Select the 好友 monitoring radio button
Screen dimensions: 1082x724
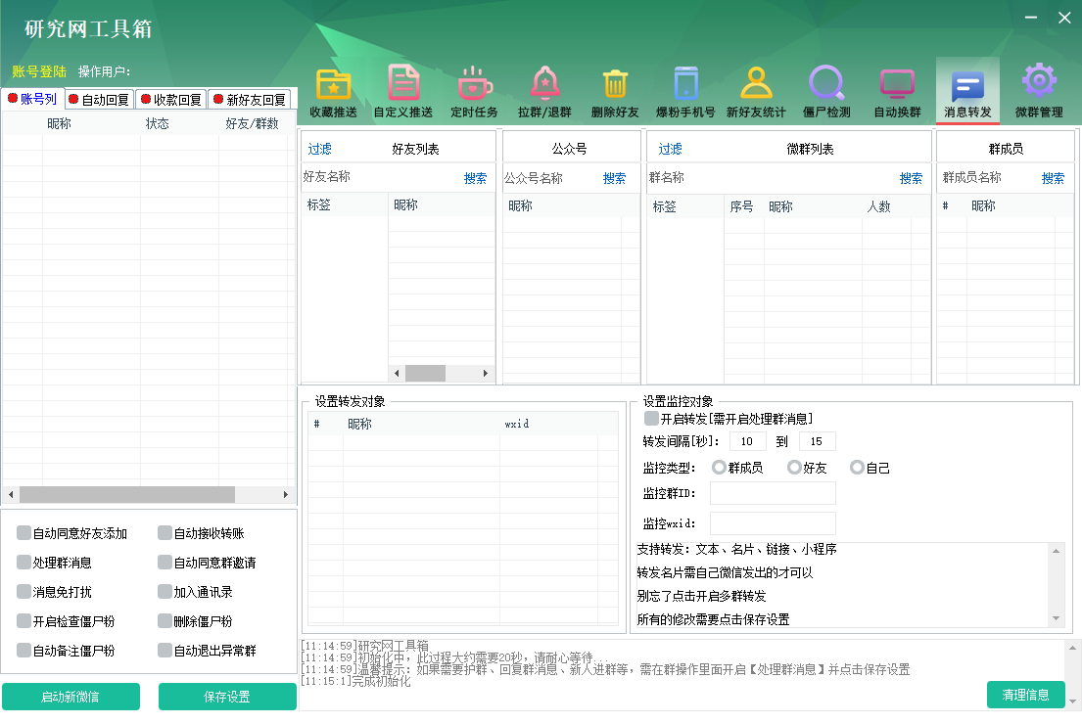pos(793,467)
